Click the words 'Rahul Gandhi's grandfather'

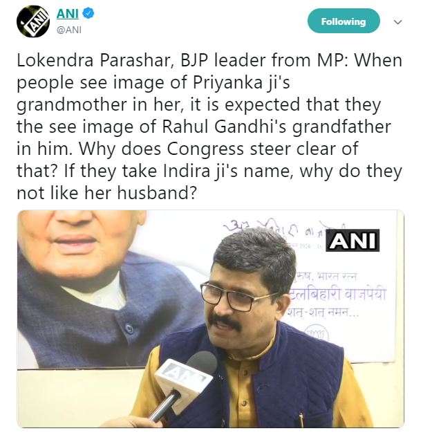(276, 127)
